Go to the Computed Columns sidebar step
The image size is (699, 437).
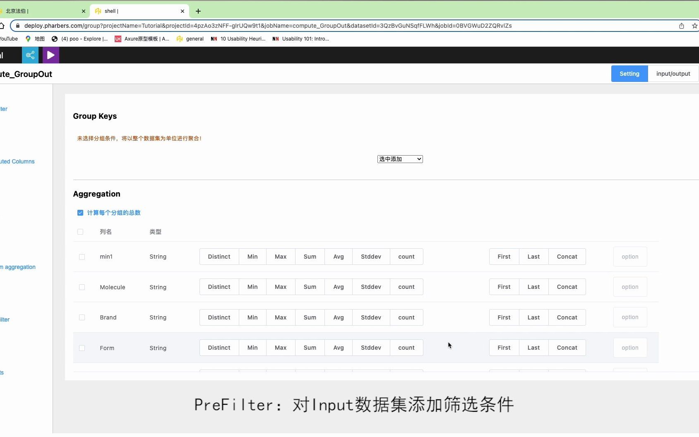(17, 161)
